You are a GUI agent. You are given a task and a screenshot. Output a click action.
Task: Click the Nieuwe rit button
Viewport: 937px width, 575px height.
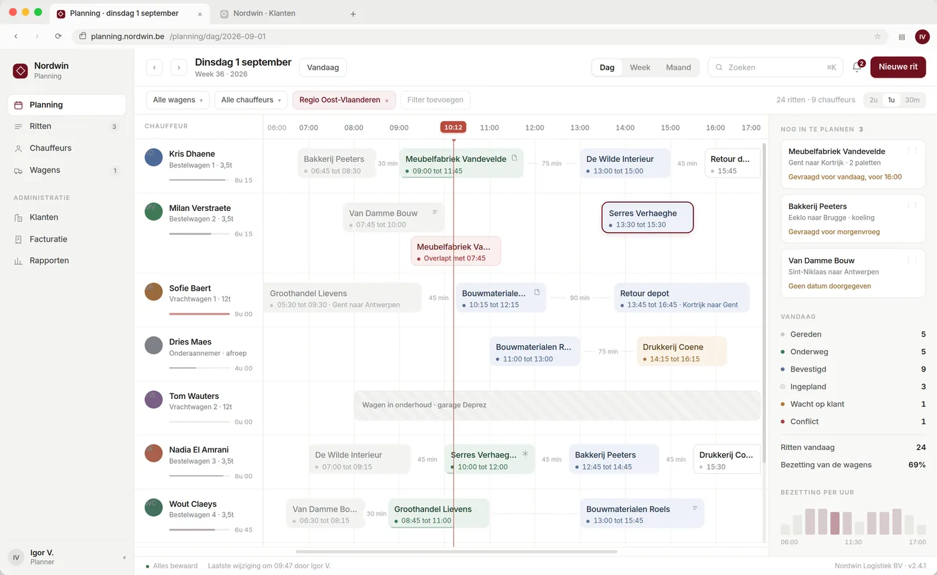[898, 67]
